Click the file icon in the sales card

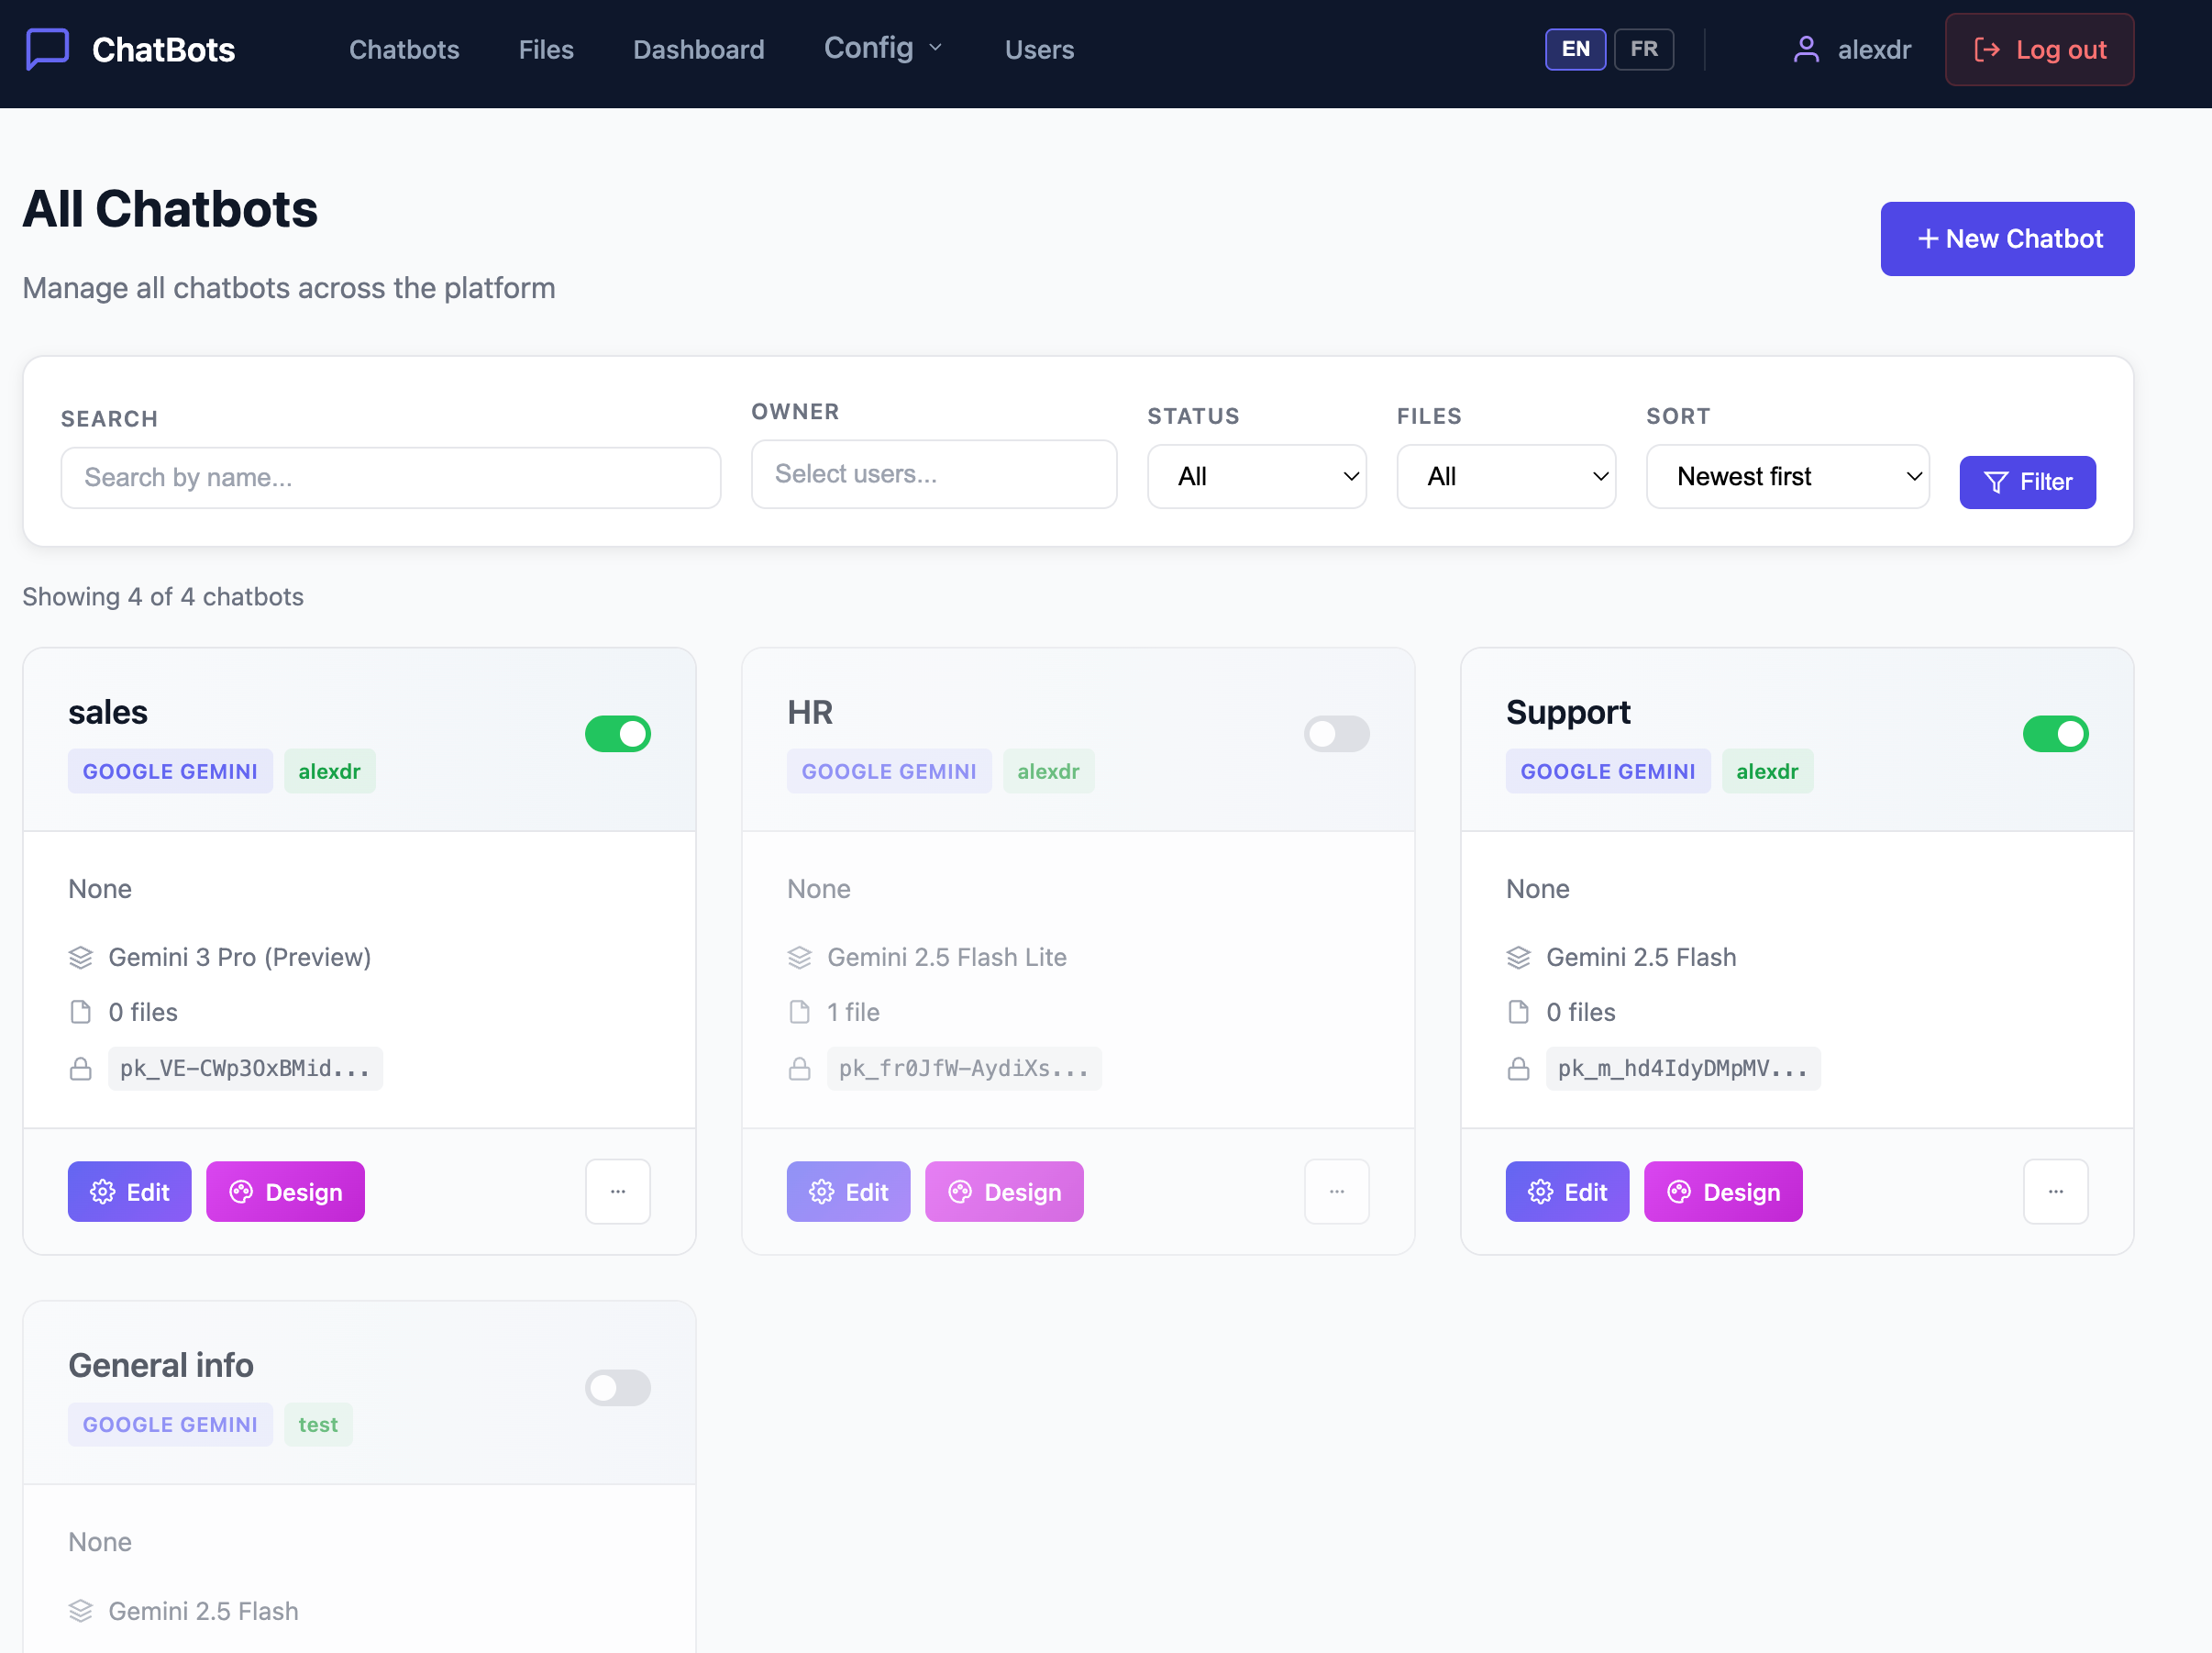[x=81, y=1012]
